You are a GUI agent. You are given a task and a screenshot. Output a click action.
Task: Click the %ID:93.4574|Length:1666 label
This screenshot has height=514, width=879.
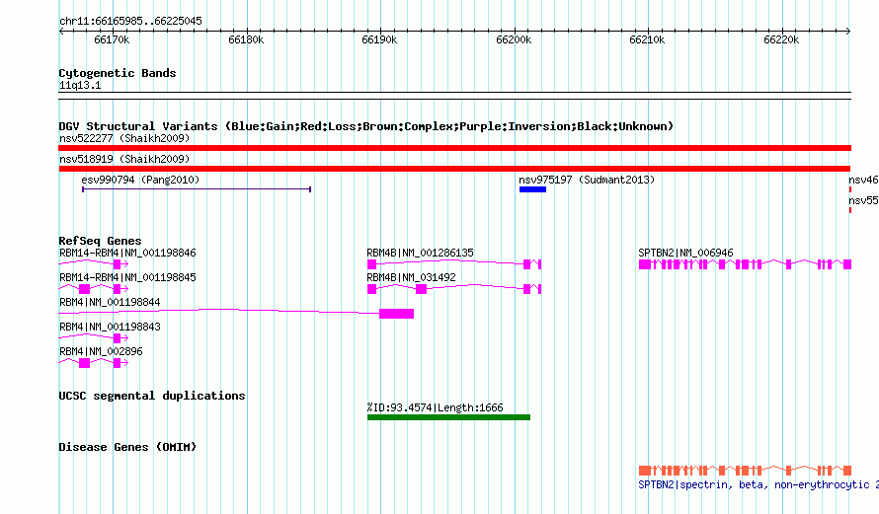tap(435, 407)
